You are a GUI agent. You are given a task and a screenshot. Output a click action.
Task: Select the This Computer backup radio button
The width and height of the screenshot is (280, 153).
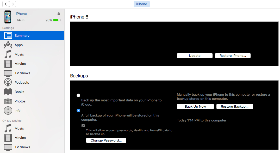78,111
